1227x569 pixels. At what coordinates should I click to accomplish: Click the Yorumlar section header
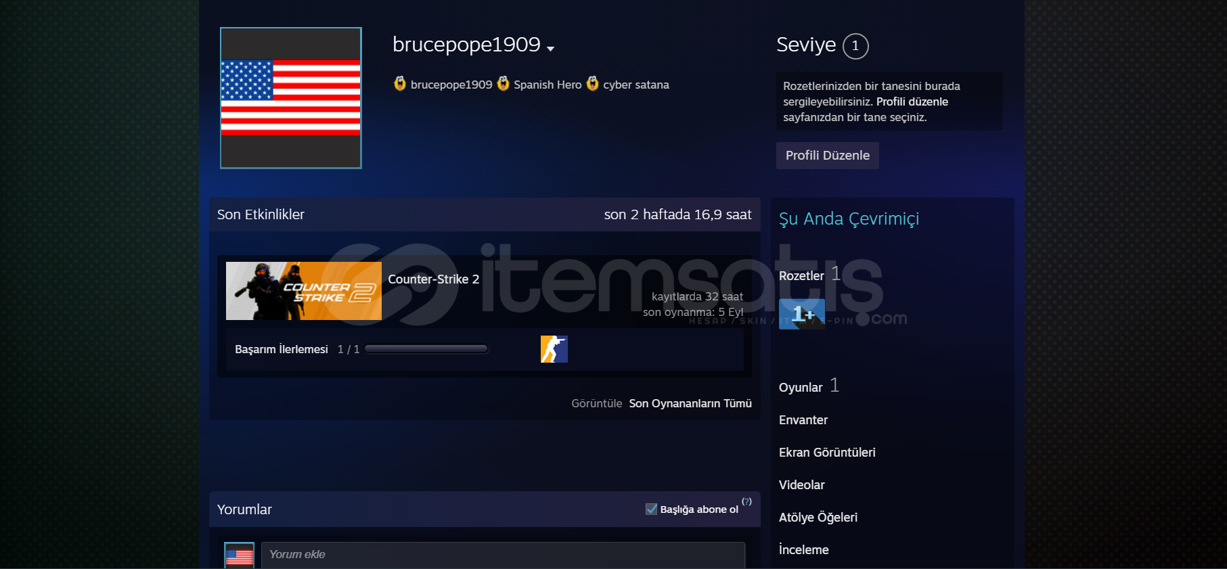point(244,509)
